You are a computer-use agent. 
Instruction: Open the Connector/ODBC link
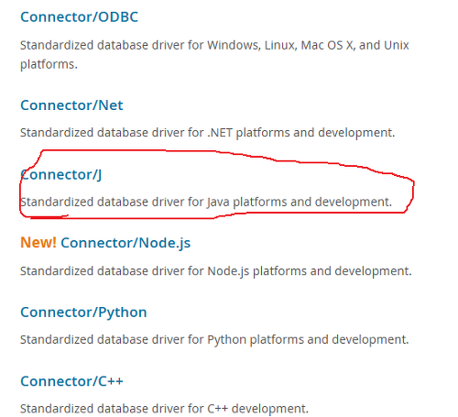point(79,16)
